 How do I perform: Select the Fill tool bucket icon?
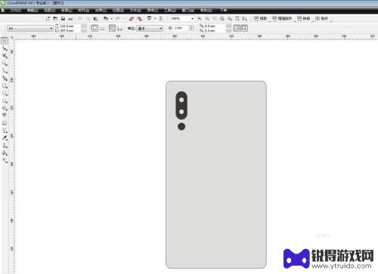5,153
